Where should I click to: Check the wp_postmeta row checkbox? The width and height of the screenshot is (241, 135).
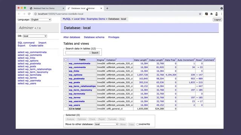click(x=66, y=78)
